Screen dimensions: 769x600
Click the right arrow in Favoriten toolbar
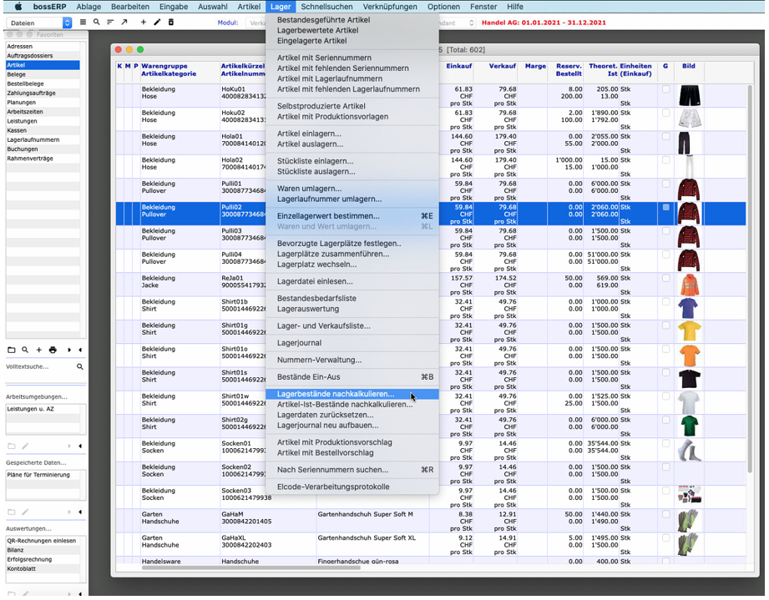tap(69, 350)
